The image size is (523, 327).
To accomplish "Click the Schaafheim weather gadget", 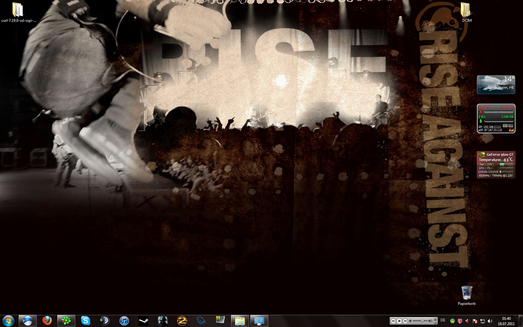I will click(496, 84).
